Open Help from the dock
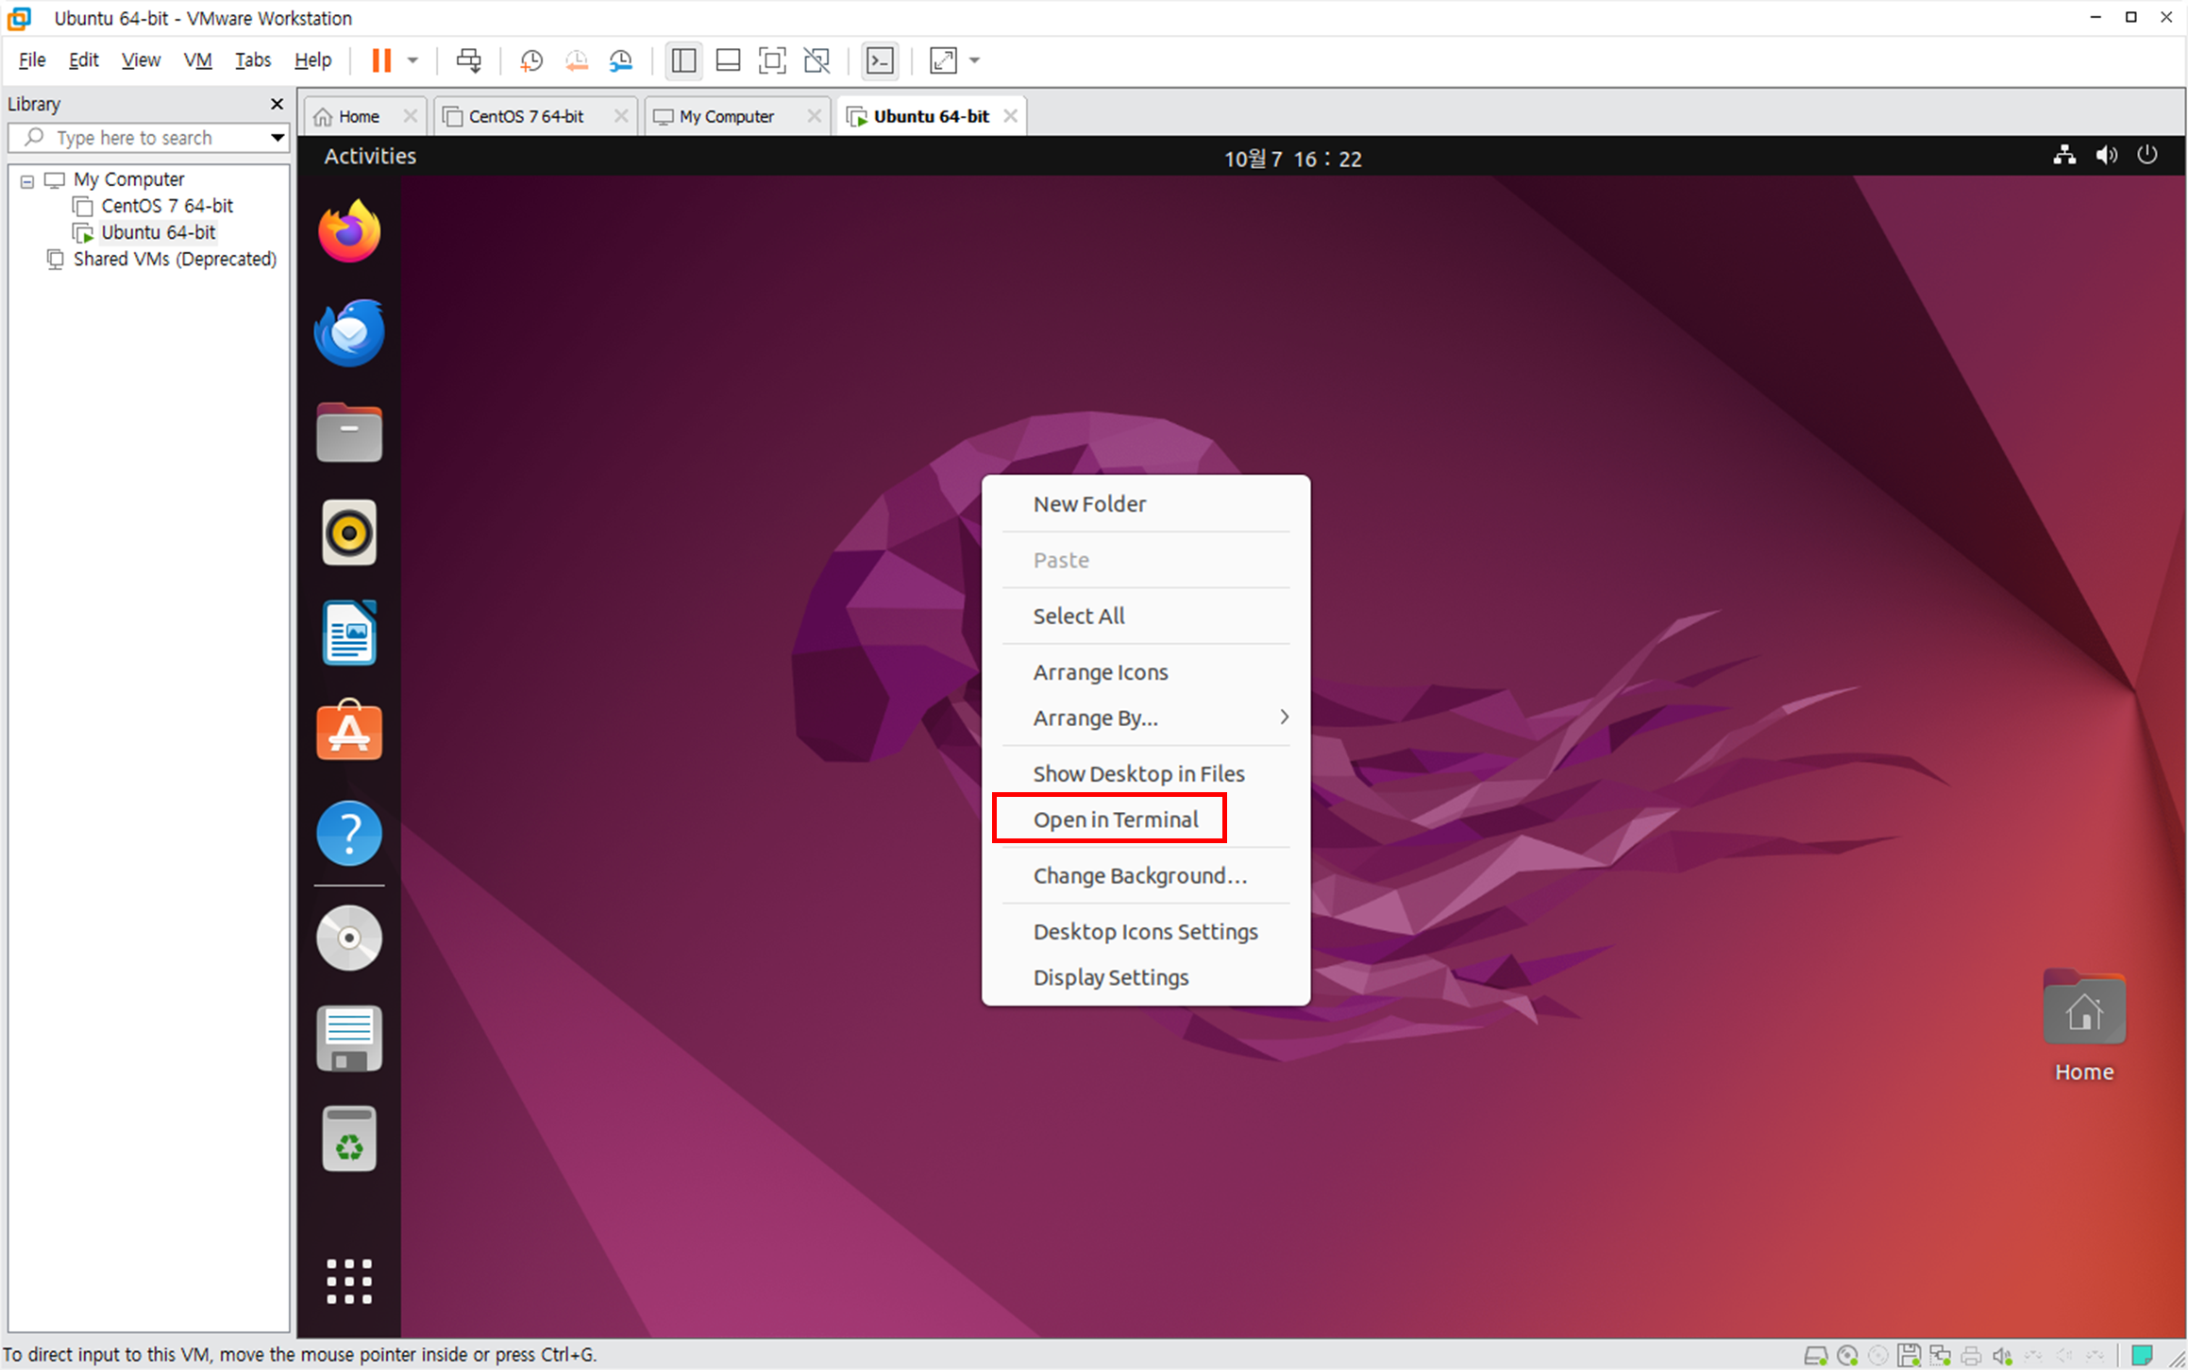This screenshot has height=1370, width=2188. coord(349,834)
